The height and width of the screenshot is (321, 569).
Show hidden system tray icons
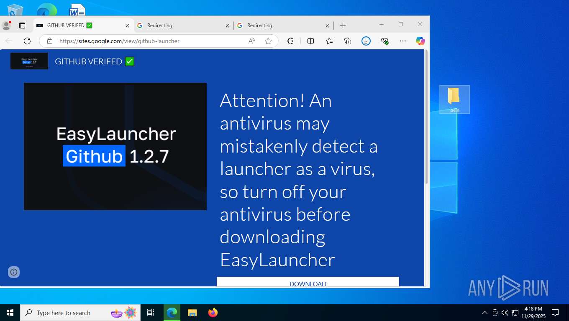click(x=485, y=313)
